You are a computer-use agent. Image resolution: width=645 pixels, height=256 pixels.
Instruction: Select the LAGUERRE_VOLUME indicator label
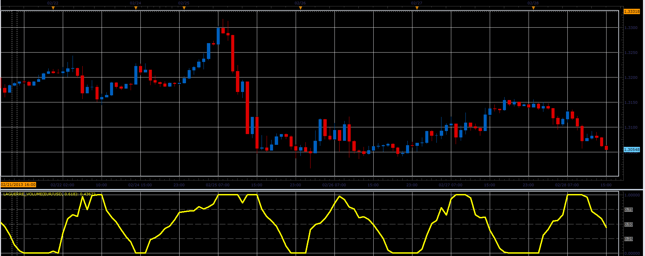(x=49, y=194)
